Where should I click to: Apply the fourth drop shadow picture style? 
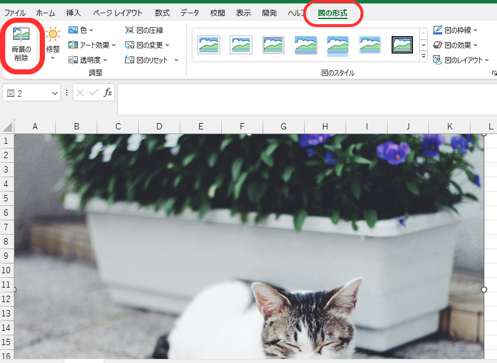[306, 45]
